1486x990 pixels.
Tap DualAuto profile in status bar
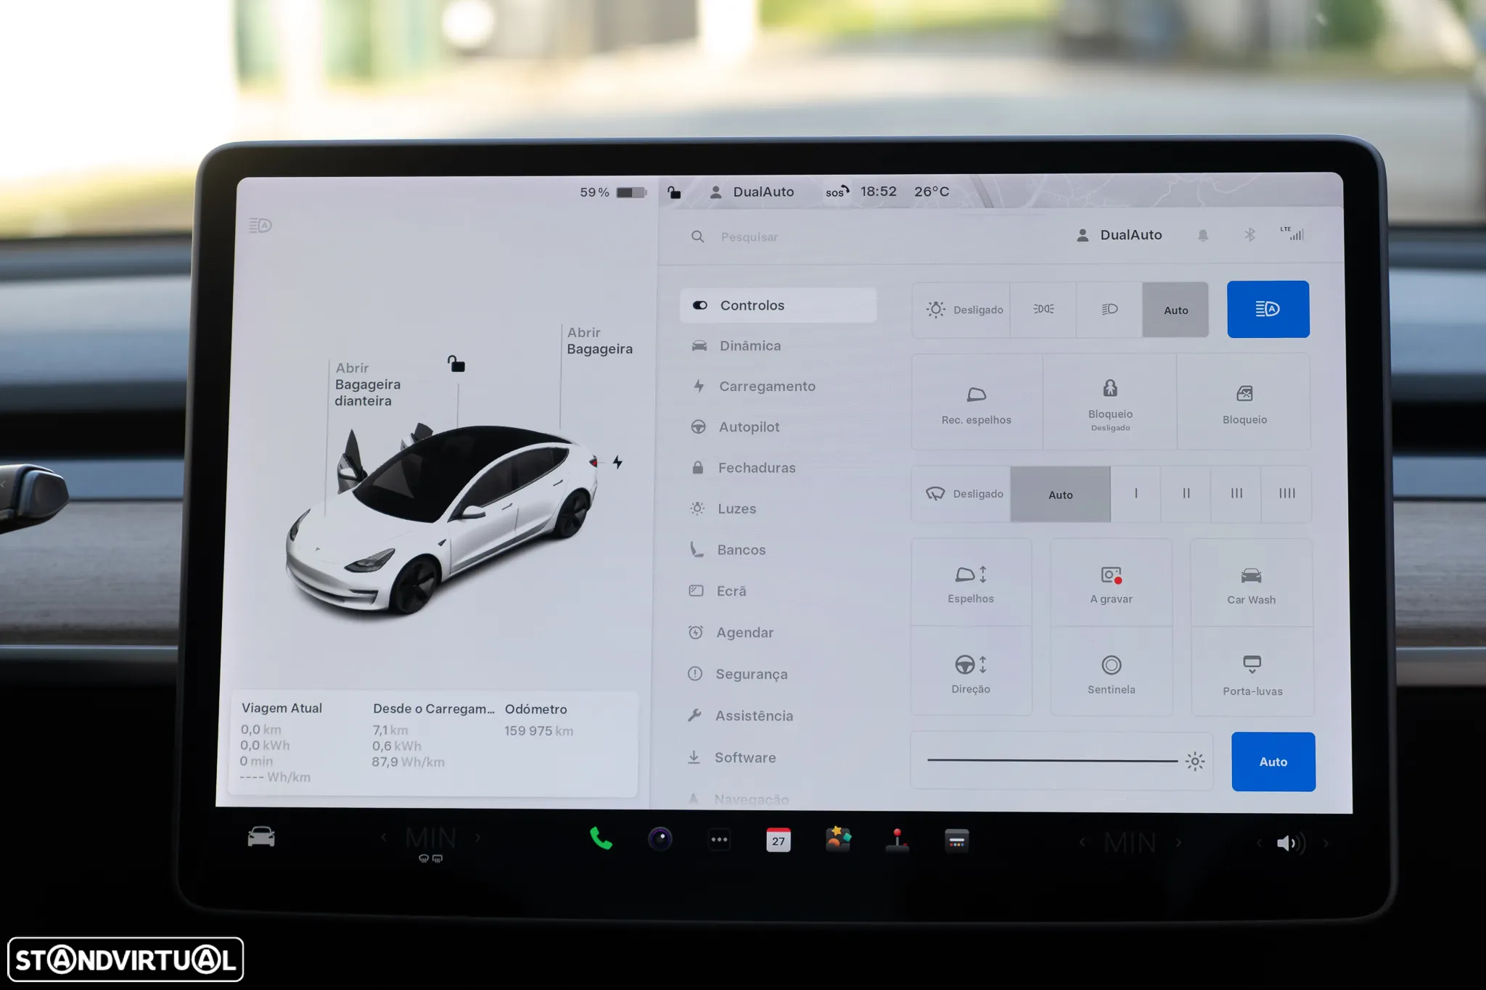pos(752,192)
